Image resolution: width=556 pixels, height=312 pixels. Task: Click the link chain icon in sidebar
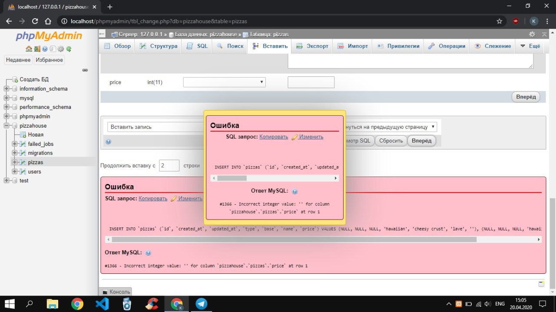click(85, 70)
